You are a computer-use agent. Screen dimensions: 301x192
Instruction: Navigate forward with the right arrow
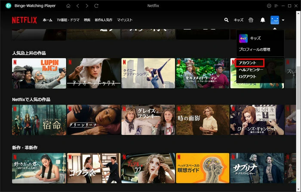87,6
